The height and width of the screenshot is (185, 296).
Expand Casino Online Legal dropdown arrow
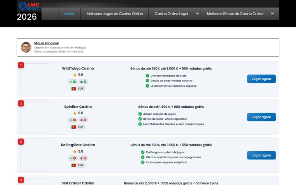pyautogui.click(x=197, y=14)
